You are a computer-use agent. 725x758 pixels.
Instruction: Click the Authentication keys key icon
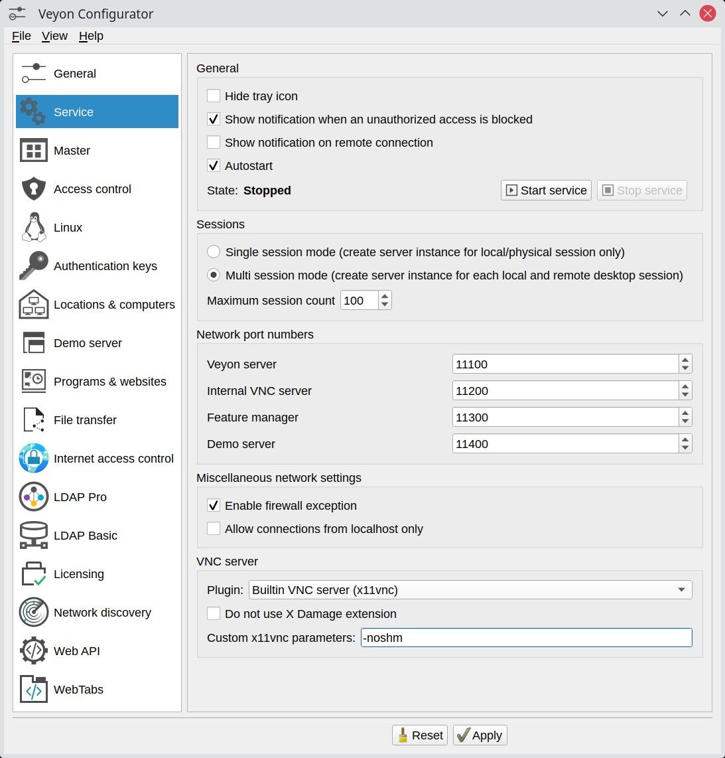click(x=33, y=265)
